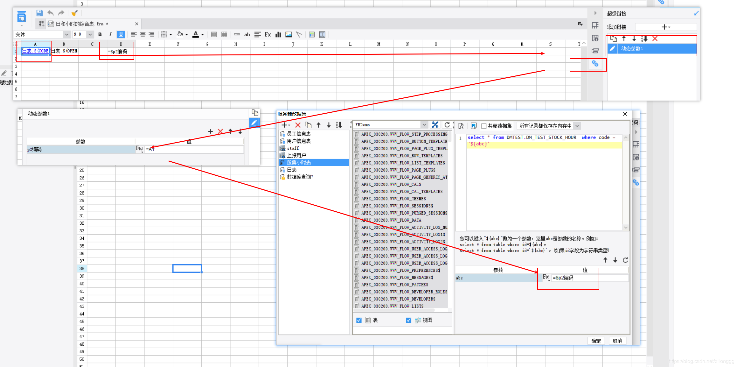Select 员工信息表 in dataset list
Viewport: 737px width, 367px height.
298,134
